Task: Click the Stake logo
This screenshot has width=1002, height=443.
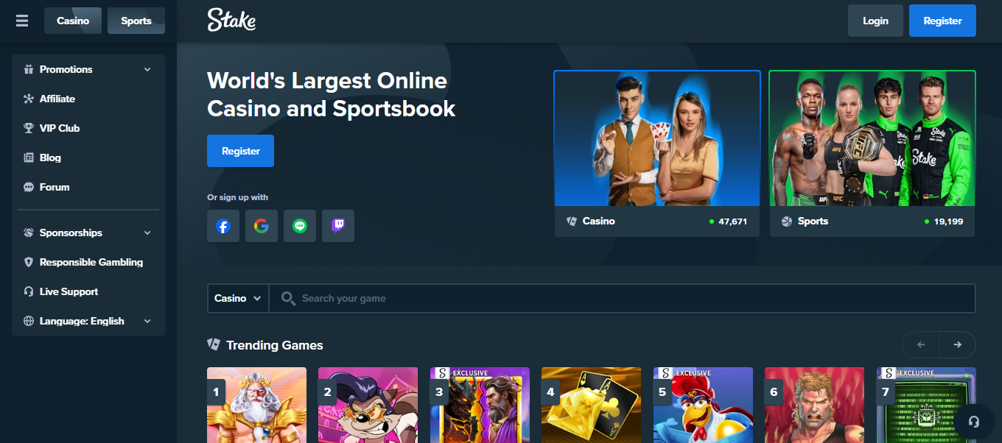Action: tap(231, 21)
